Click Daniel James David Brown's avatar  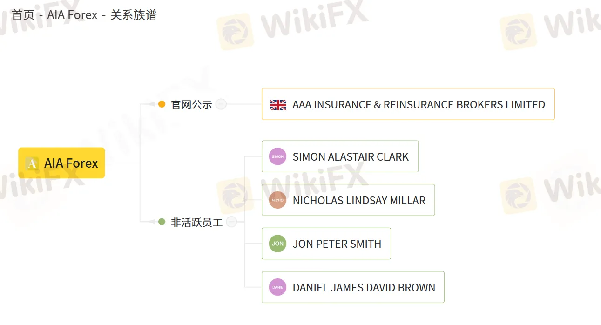(x=277, y=287)
